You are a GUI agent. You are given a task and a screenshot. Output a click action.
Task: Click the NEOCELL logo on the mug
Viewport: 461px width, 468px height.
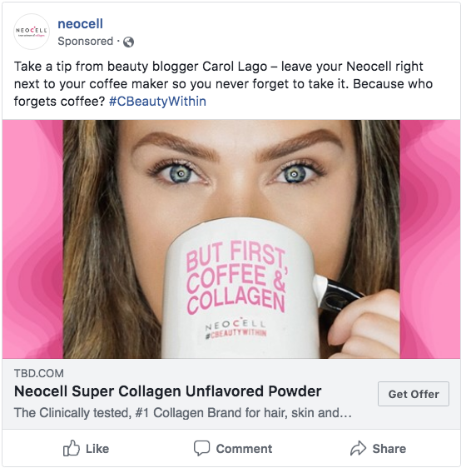235,324
